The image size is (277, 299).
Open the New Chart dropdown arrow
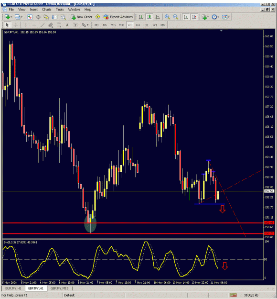[x=11, y=17]
